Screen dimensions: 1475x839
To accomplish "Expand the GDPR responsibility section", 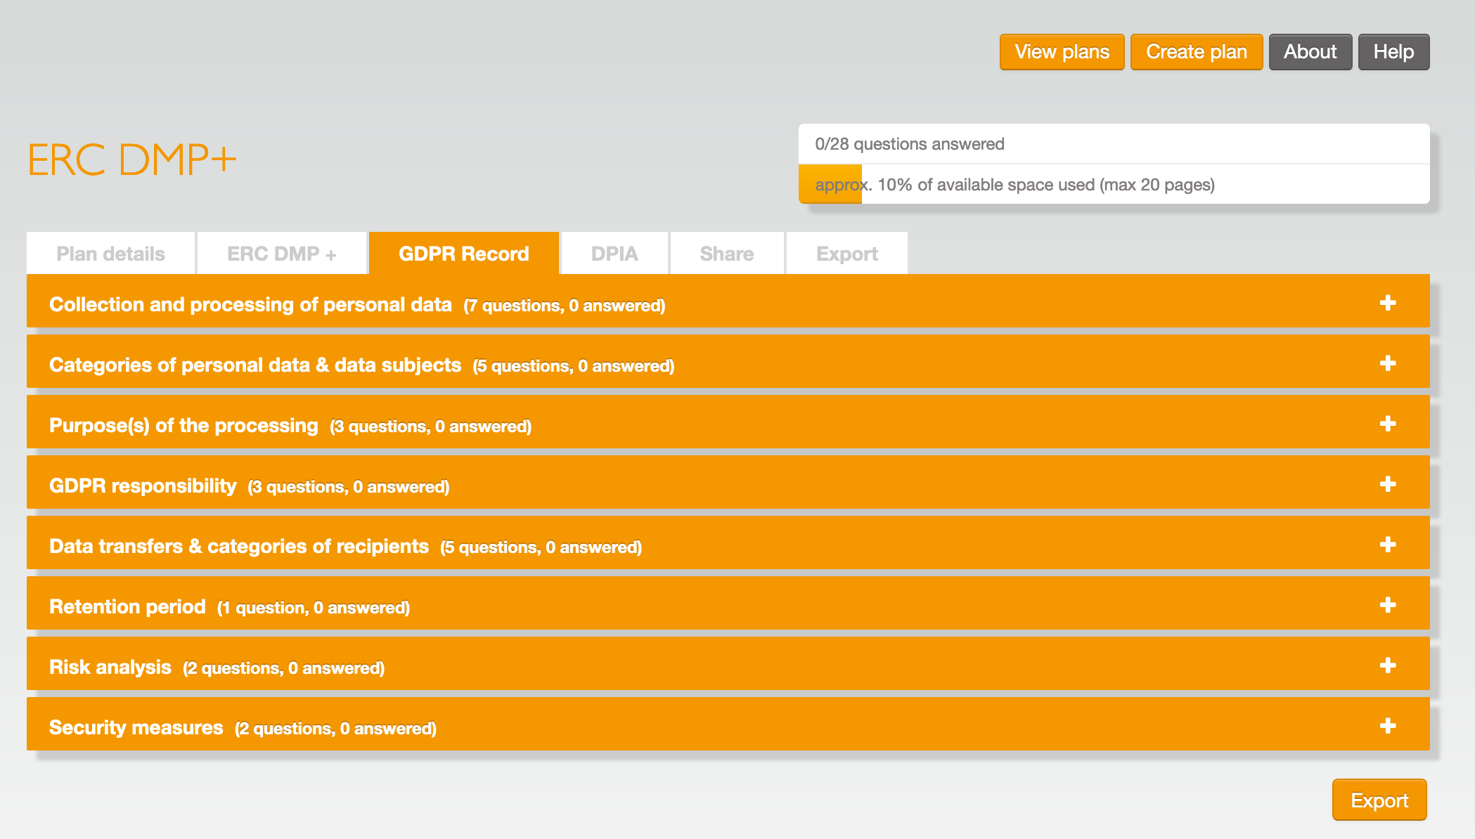I will click(728, 482).
